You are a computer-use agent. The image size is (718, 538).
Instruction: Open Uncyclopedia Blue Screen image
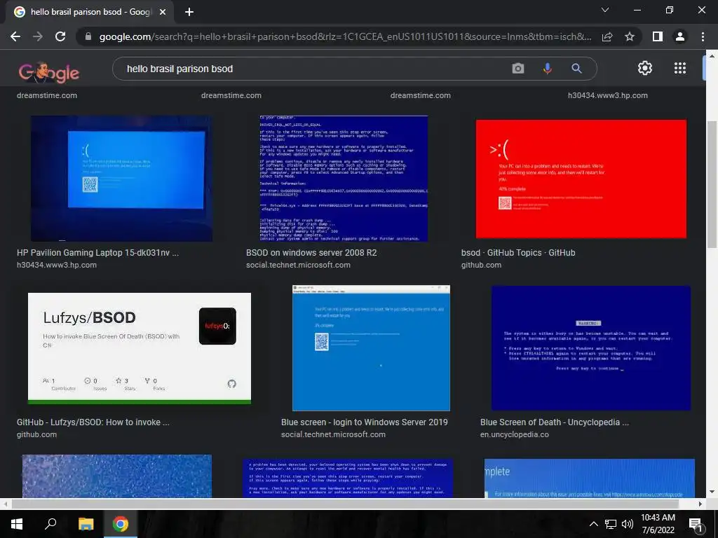point(590,348)
